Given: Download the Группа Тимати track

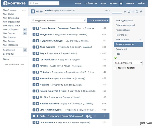Looking at the screenshot, I should click(37, 28).
